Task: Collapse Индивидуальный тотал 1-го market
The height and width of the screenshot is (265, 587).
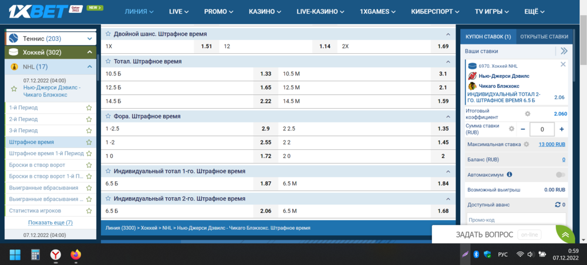Action: pos(448,171)
